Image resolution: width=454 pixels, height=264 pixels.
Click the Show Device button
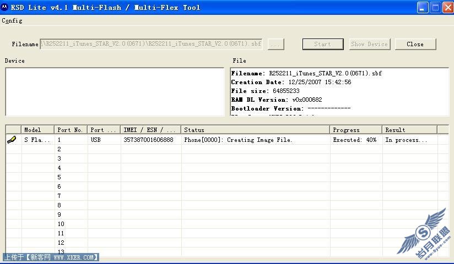(x=370, y=44)
